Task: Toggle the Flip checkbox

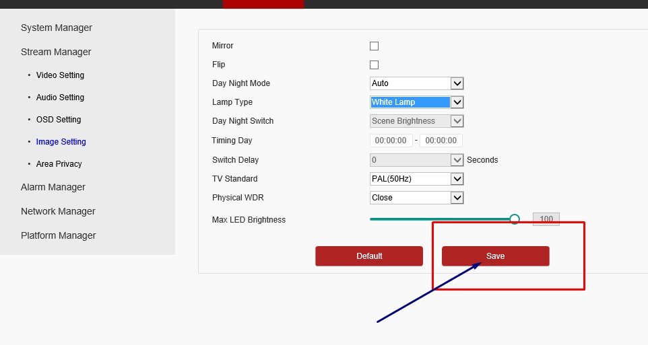Action: click(x=374, y=65)
